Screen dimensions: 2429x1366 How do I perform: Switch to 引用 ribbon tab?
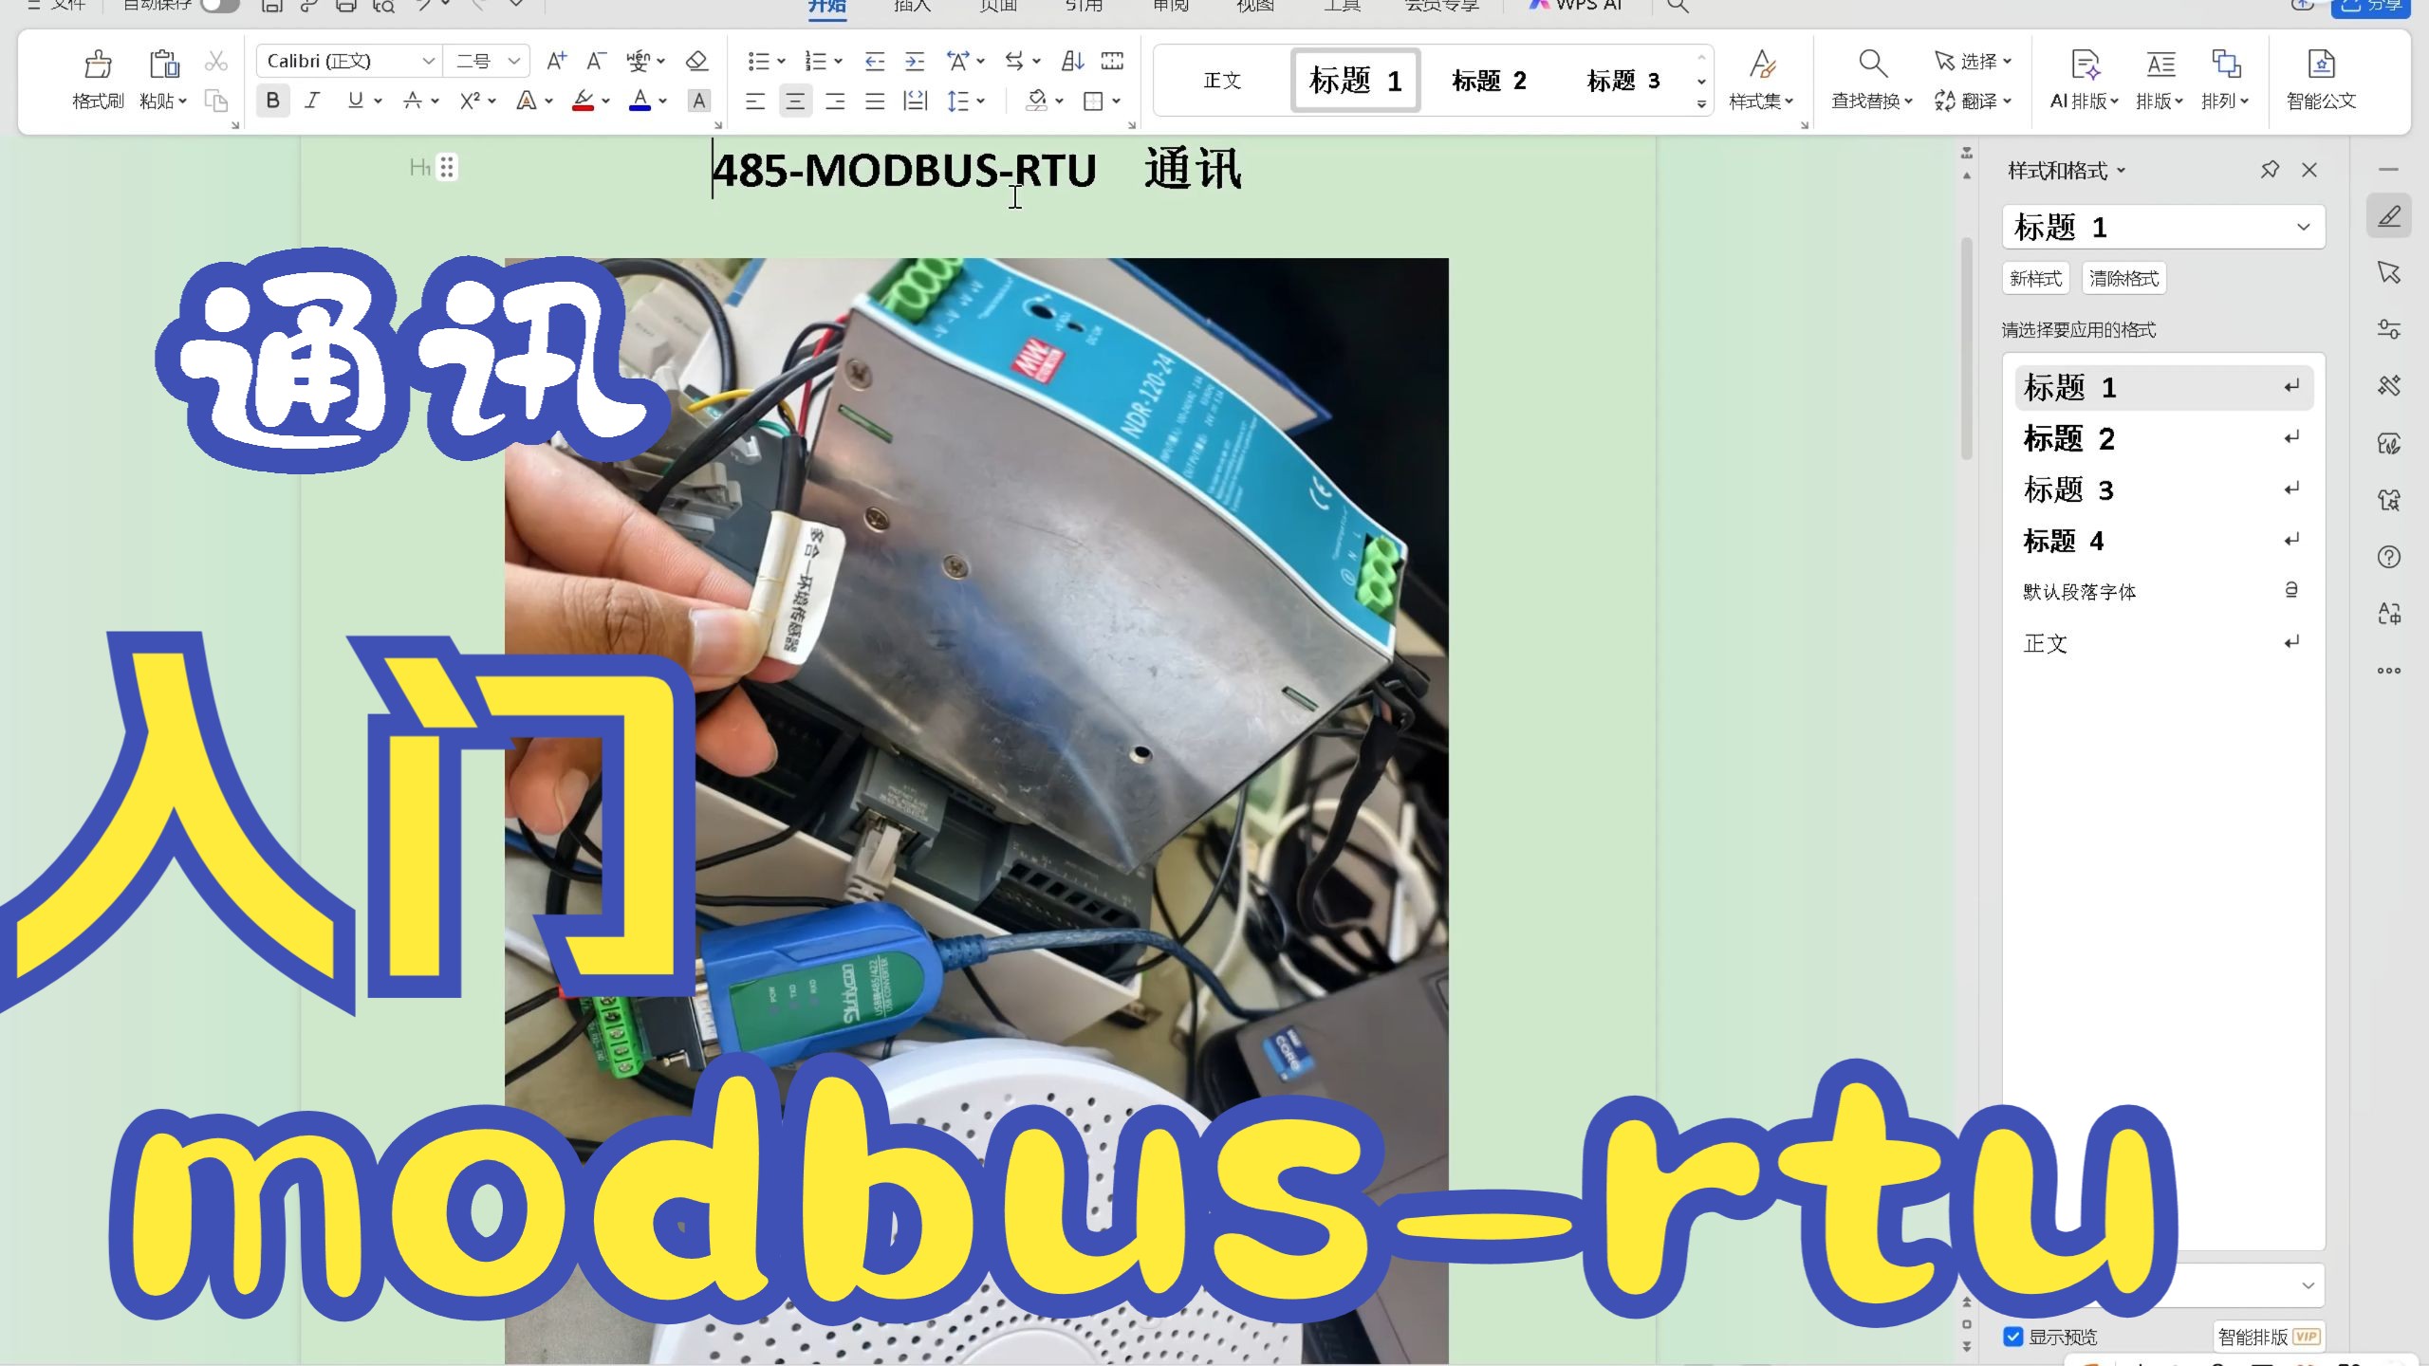click(x=1084, y=6)
